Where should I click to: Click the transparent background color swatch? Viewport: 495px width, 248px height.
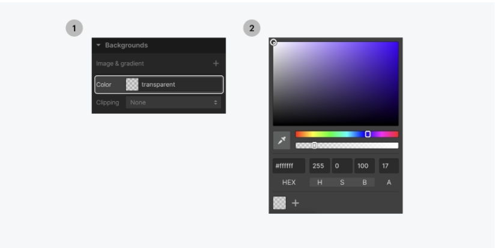point(132,84)
